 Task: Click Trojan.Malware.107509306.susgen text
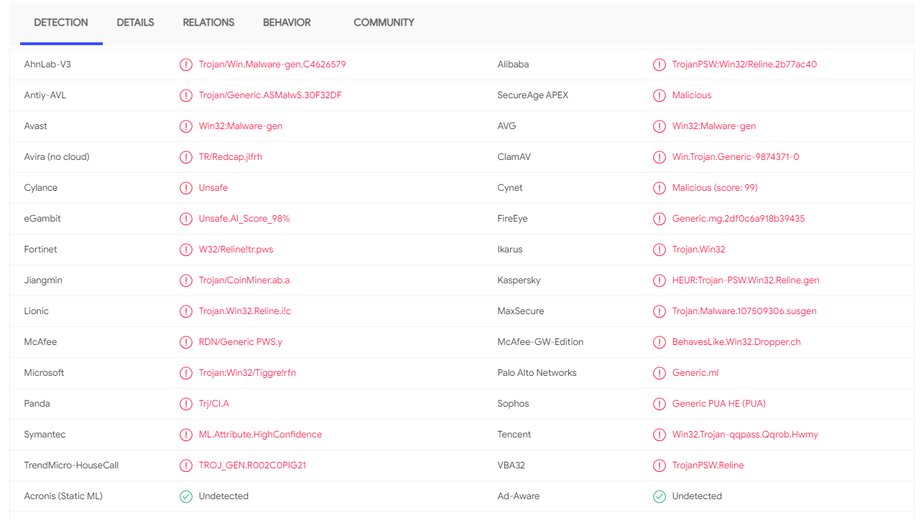coord(744,311)
